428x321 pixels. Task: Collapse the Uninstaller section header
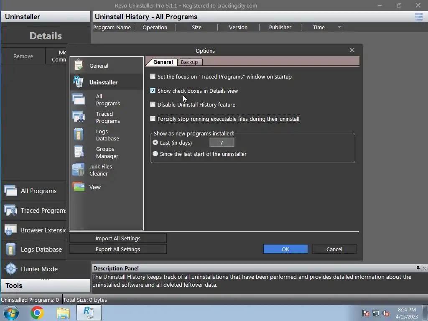(45, 17)
